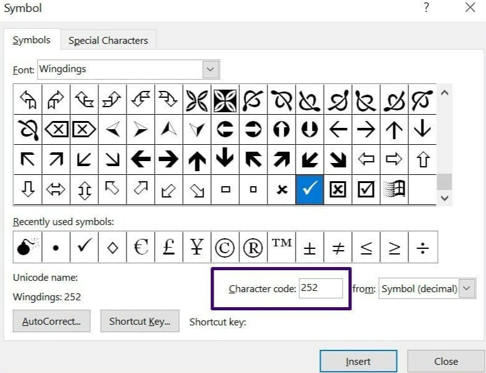
Task: Select the thin right arrow symbol
Action: coord(366,129)
